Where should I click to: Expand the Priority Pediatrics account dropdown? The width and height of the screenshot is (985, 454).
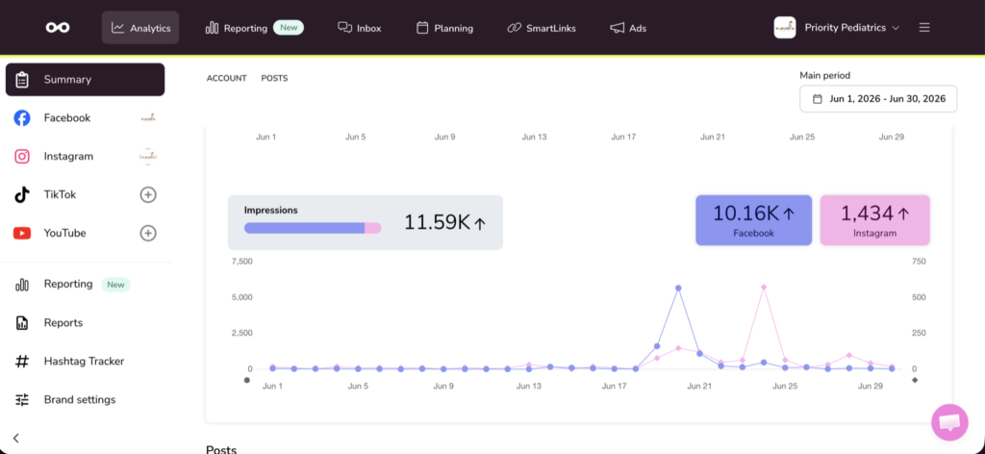coord(852,28)
